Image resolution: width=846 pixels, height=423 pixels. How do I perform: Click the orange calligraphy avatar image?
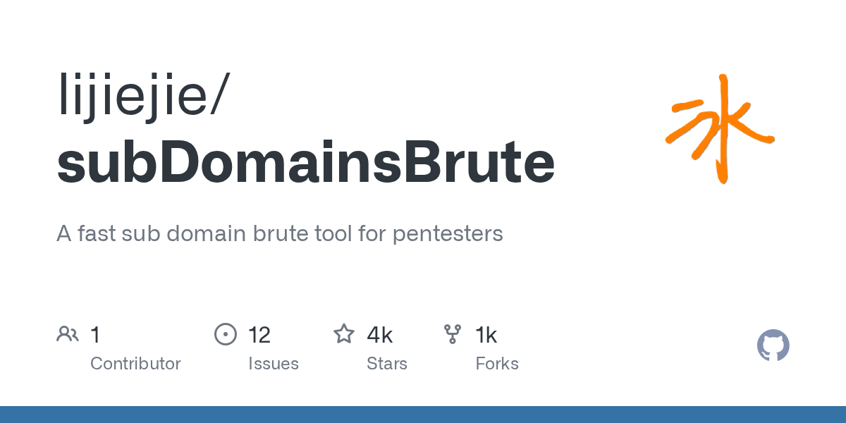coord(719,130)
